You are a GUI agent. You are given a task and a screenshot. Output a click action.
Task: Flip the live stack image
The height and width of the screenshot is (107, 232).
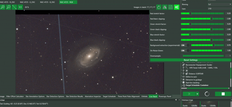(x=165, y=7)
